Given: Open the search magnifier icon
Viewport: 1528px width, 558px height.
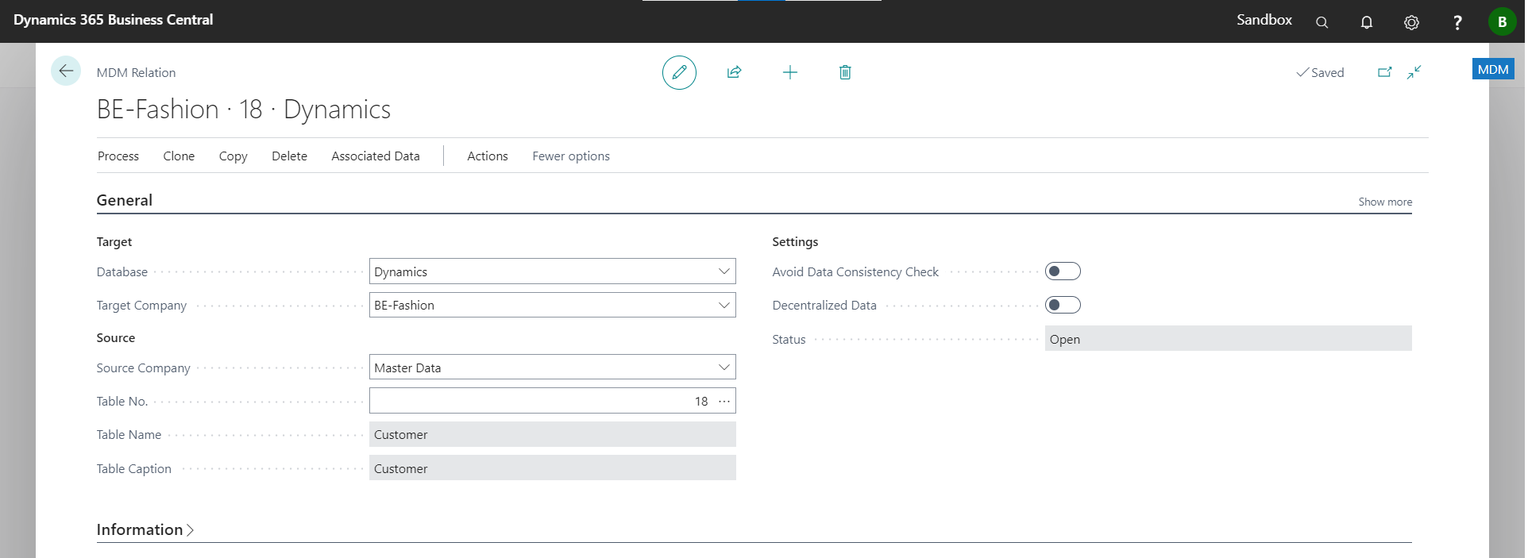Looking at the screenshot, I should 1322,22.
